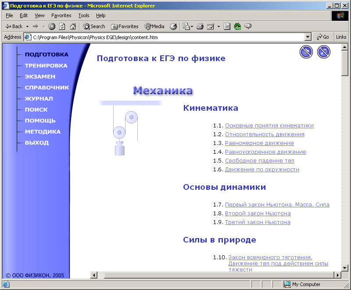Click the pulley and weight illustration
The image size is (351, 290).
130,128
